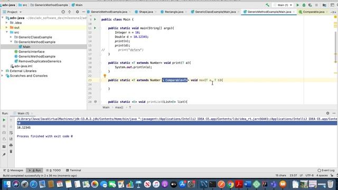This screenshot has width=338, height=190.
Task: Print the Run console output
Action: coord(11,146)
